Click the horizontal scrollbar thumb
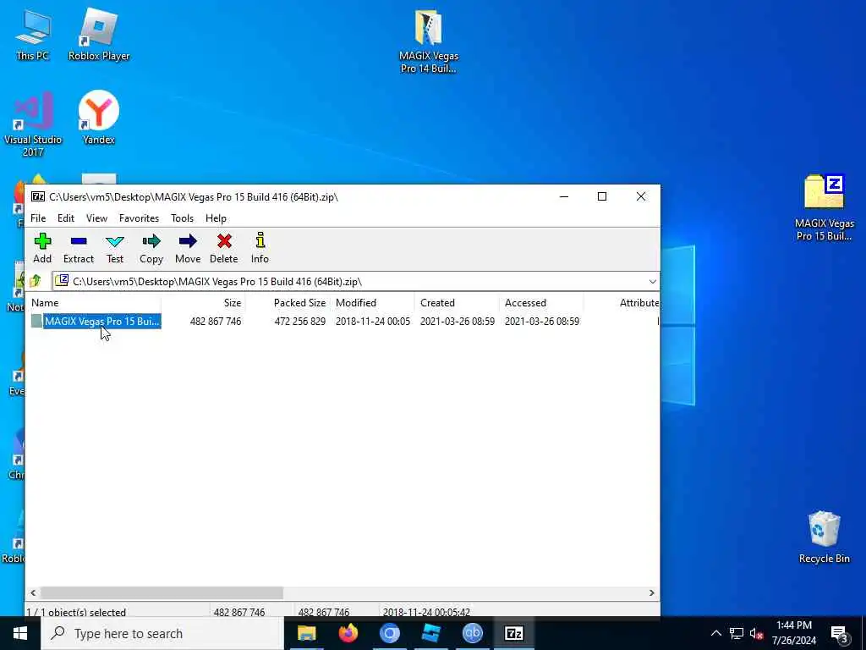This screenshot has width=866, height=650. point(162,592)
